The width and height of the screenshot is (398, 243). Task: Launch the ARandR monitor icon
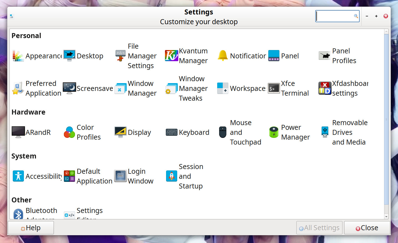18,132
